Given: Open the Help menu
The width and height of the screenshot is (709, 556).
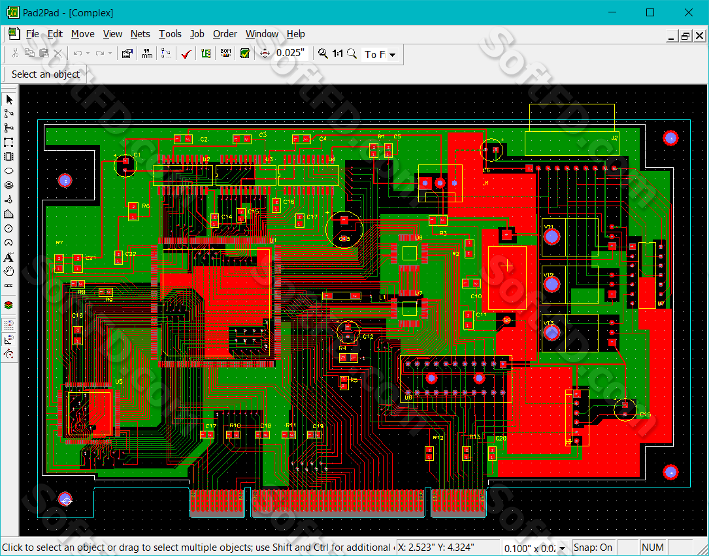Looking at the screenshot, I should 296,34.
